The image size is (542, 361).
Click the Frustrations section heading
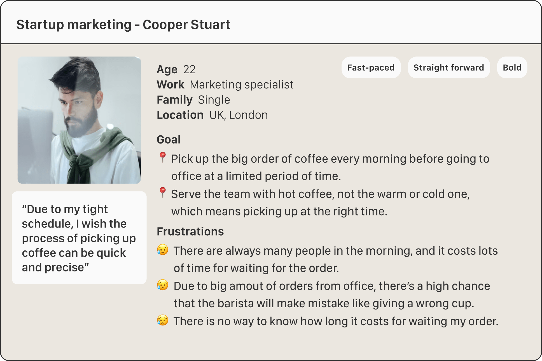(x=190, y=231)
